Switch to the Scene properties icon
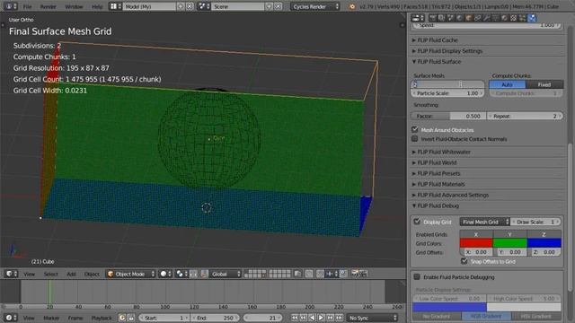This screenshot has height=323, width=575. [x=451, y=18]
